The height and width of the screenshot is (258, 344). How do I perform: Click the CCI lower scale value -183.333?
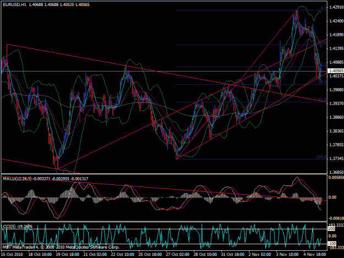pyautogui.click(x=336, y=247)
